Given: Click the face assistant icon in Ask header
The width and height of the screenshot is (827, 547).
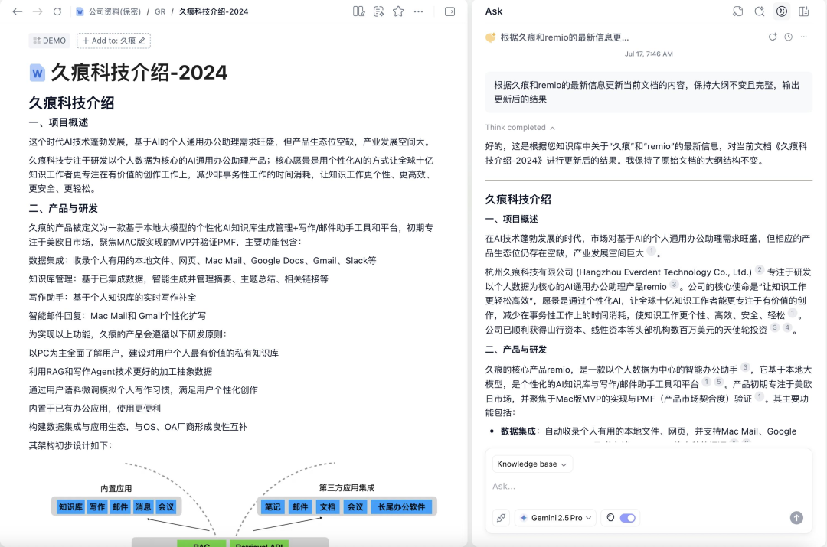Looking at the screenshot, I should (782, 11).
